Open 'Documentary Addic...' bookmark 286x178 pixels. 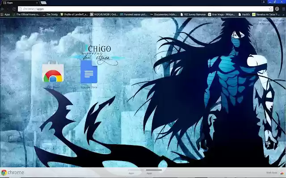point(164,14)
